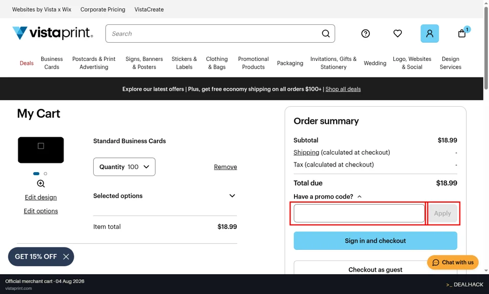Viewport: 489px width, 294px height.
Task: Focus the promo code input field
Action: point(359,213)
